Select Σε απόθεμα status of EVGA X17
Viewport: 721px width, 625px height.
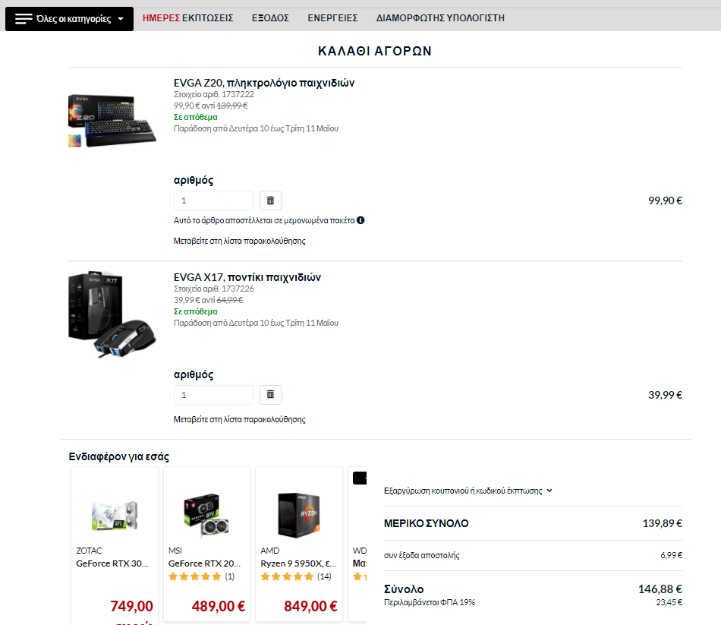(x=195, y=311)
